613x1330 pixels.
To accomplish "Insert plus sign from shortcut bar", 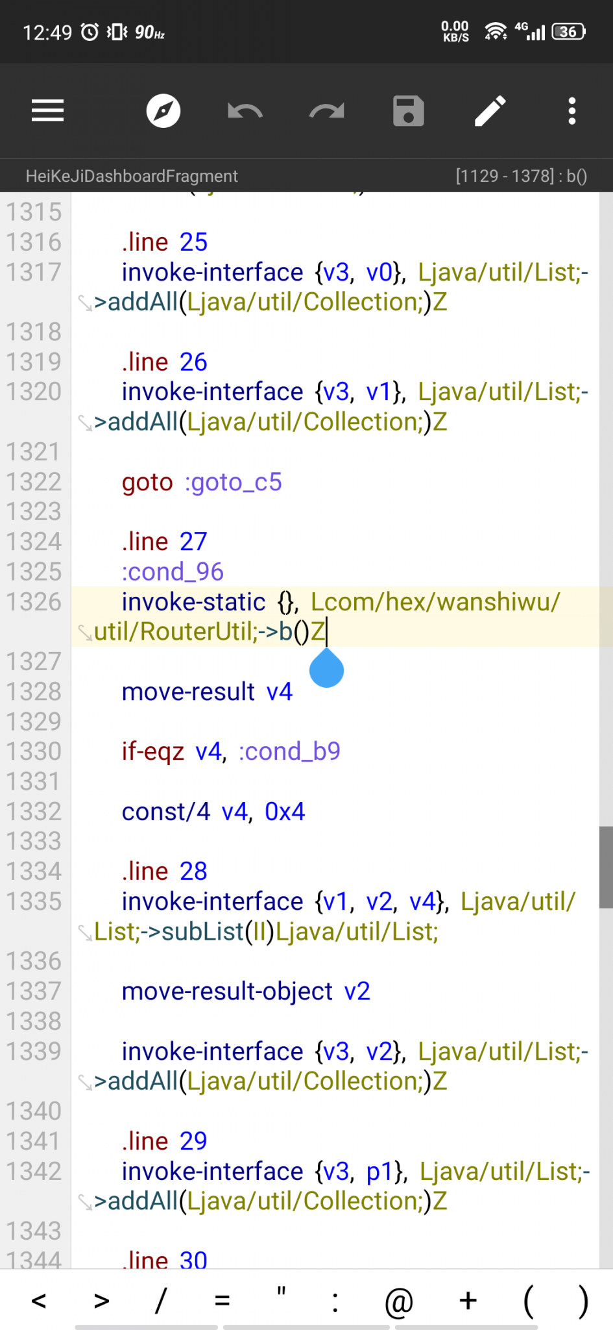I will 468,1301.
